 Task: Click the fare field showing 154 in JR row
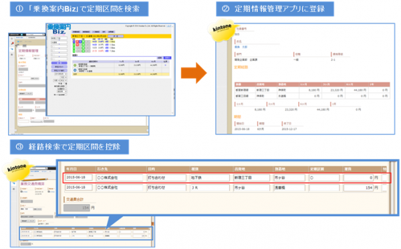click(358, 187)
